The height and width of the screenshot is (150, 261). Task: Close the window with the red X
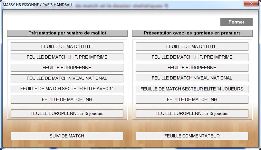coord(251,3)
